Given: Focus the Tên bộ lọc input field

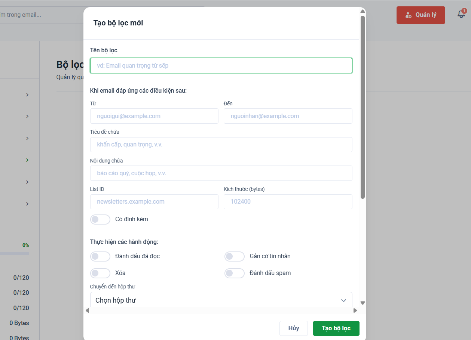Looking at the screenshot, I should (221, 65).
